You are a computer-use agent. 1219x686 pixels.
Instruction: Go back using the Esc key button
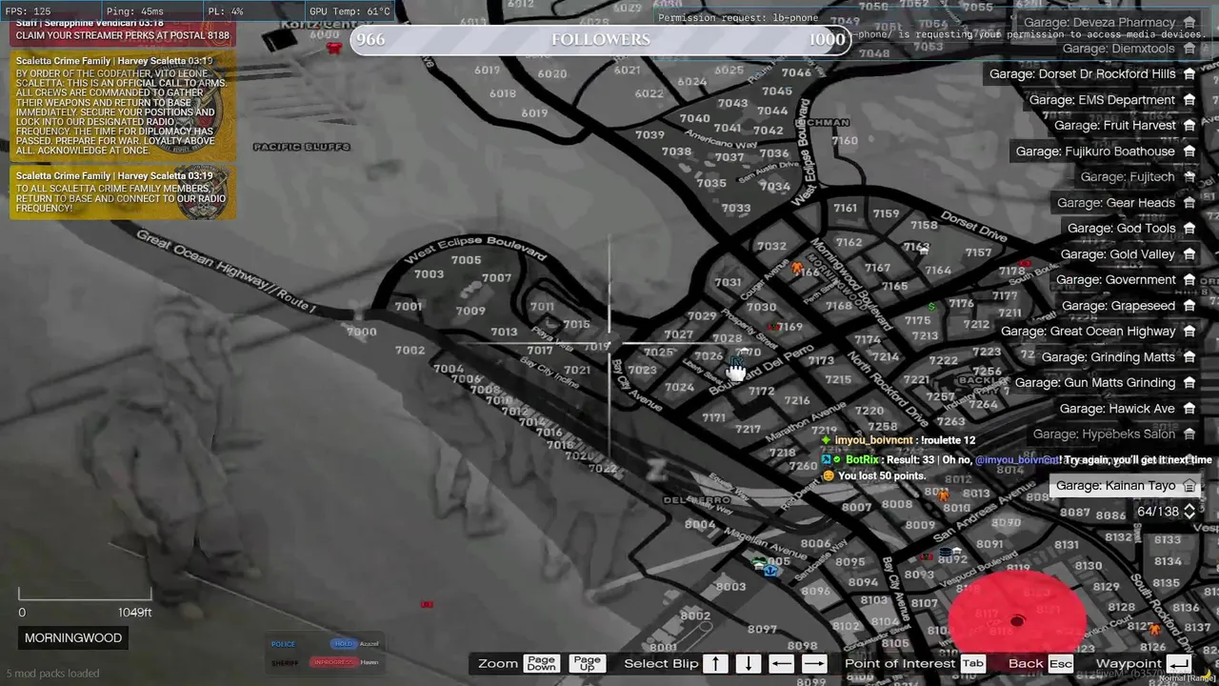point(1061,663)
